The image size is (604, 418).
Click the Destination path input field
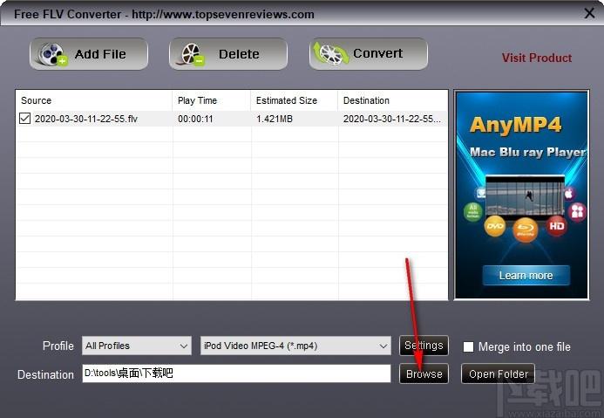point(236,373)
